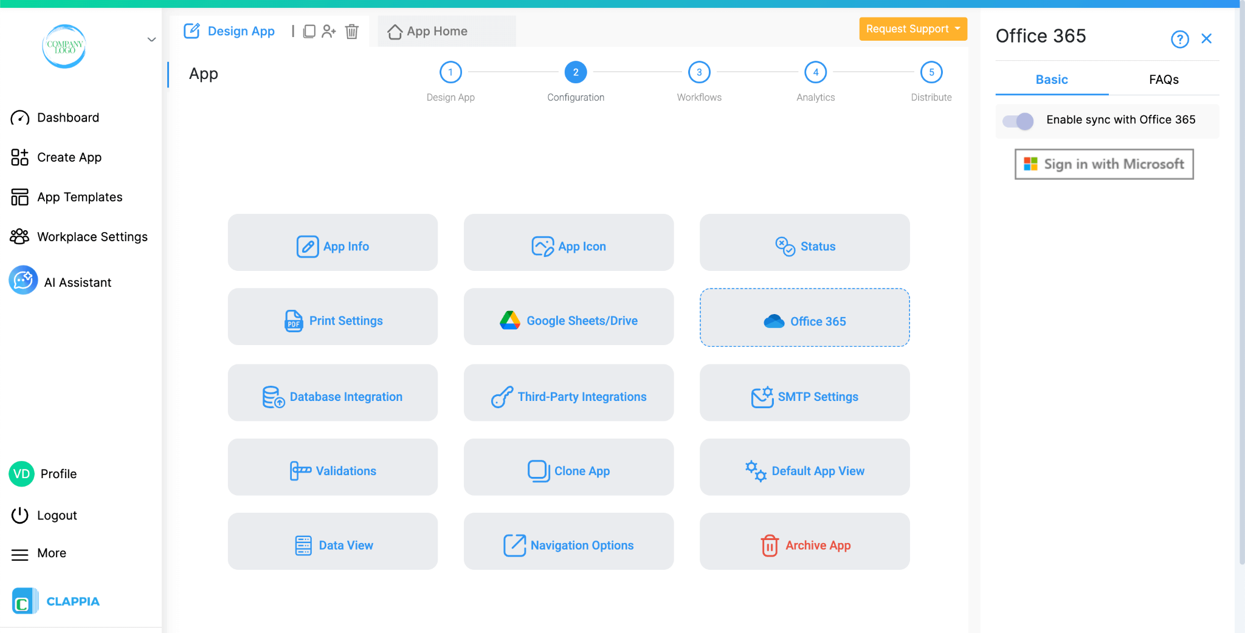Image resolution: width=1245 pixels, height=633 pixels.
Task: Click the Logout power icon
Action: pos(20,515)
